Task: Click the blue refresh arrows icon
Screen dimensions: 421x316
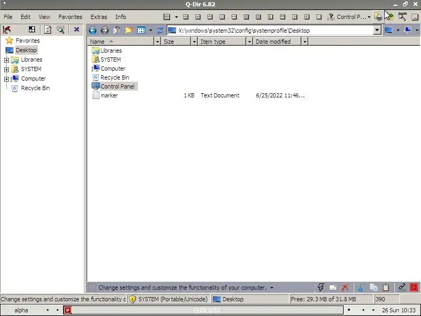Action: pyautogui.click(x=160, y=30)
